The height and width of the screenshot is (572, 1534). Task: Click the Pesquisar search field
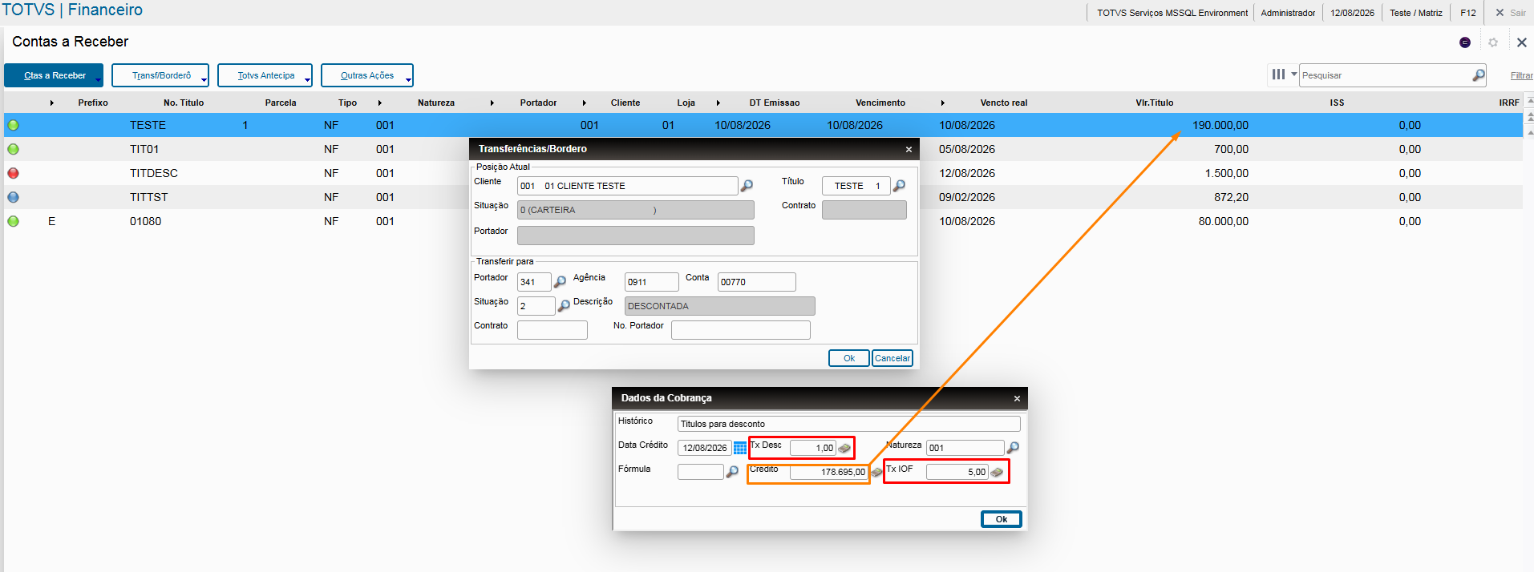click(x=1386, y=75)
